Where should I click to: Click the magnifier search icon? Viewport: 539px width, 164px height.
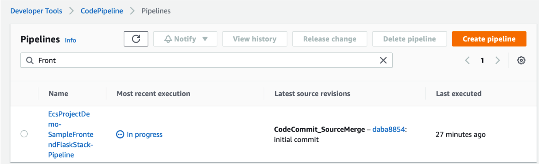point(29,61)
